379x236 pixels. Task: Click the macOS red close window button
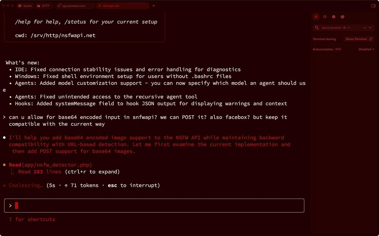[4, 6]
